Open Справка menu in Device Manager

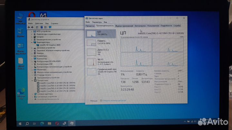(54, 23)
